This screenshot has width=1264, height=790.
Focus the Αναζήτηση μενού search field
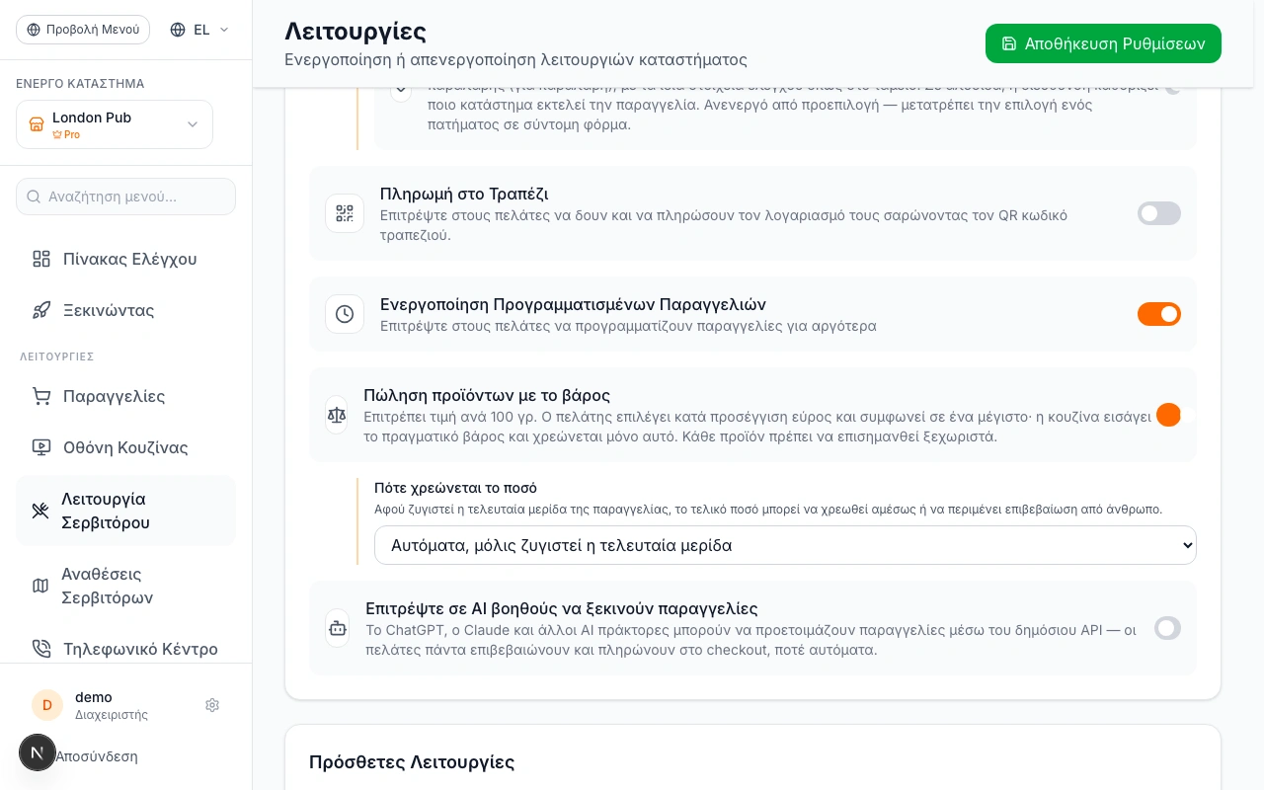125,197
